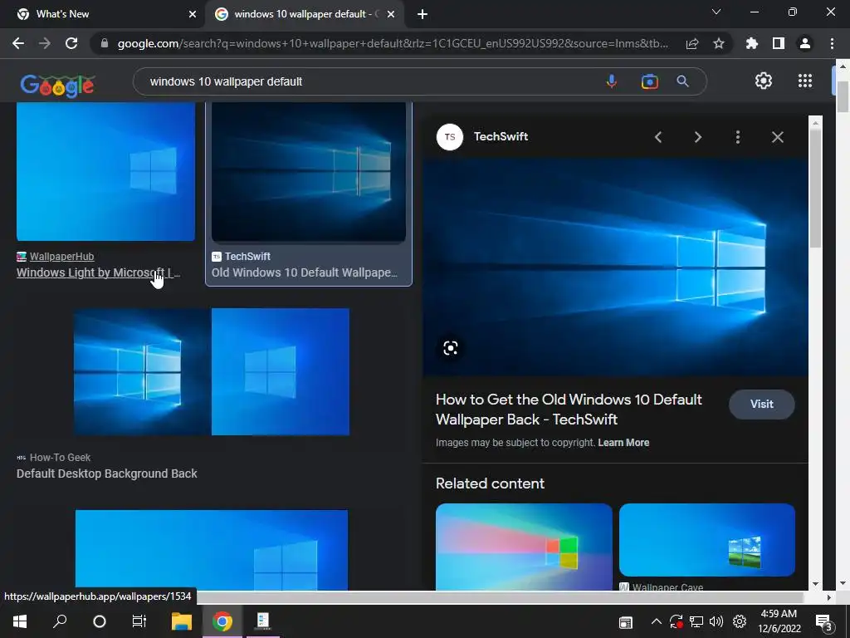Open the Wallpaper Cave related image
Screen dimensions: 850x638
click(x=707, y=540)
